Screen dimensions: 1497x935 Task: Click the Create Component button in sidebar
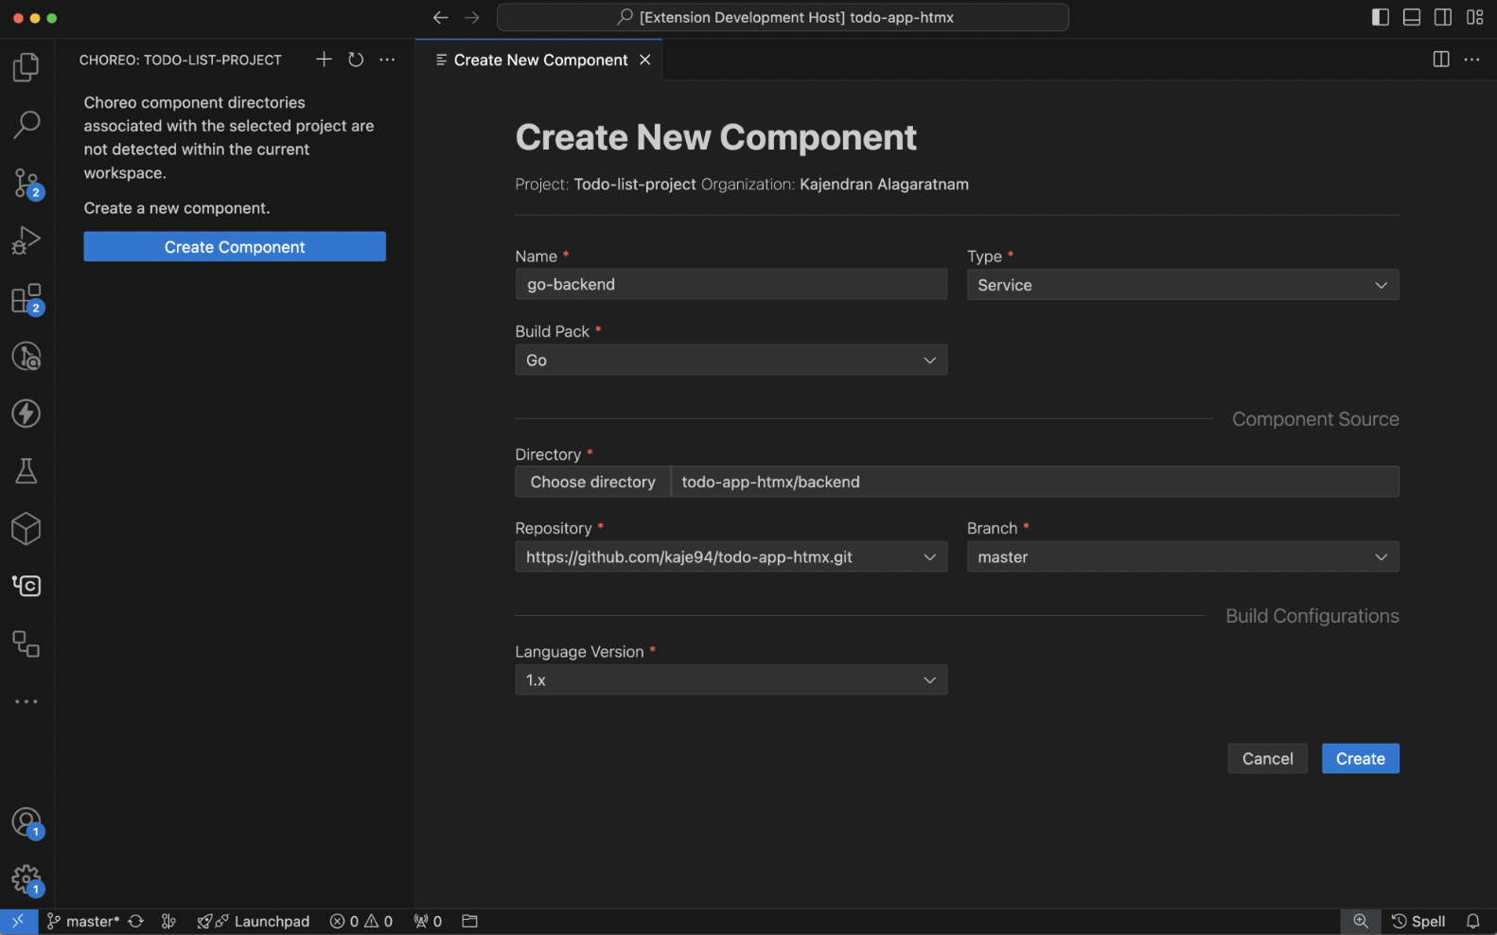coord(235,247)
